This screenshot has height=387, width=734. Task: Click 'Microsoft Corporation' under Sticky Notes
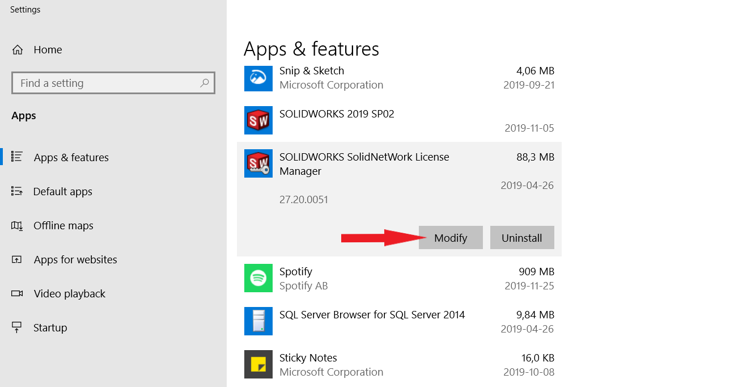331,372
